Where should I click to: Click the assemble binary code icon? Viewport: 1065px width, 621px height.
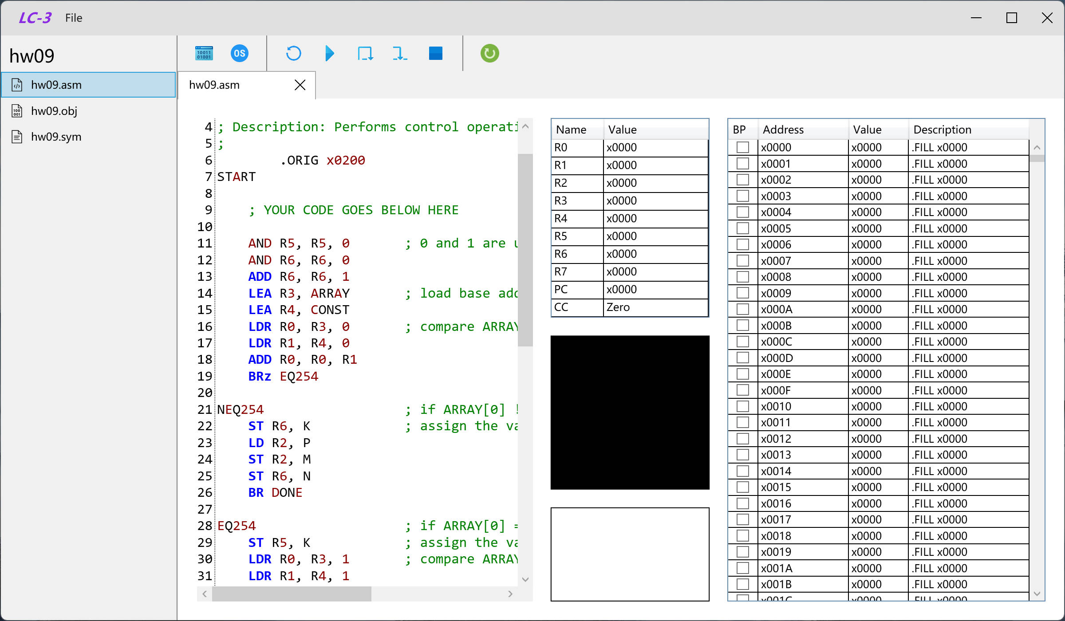coord(204,53)
